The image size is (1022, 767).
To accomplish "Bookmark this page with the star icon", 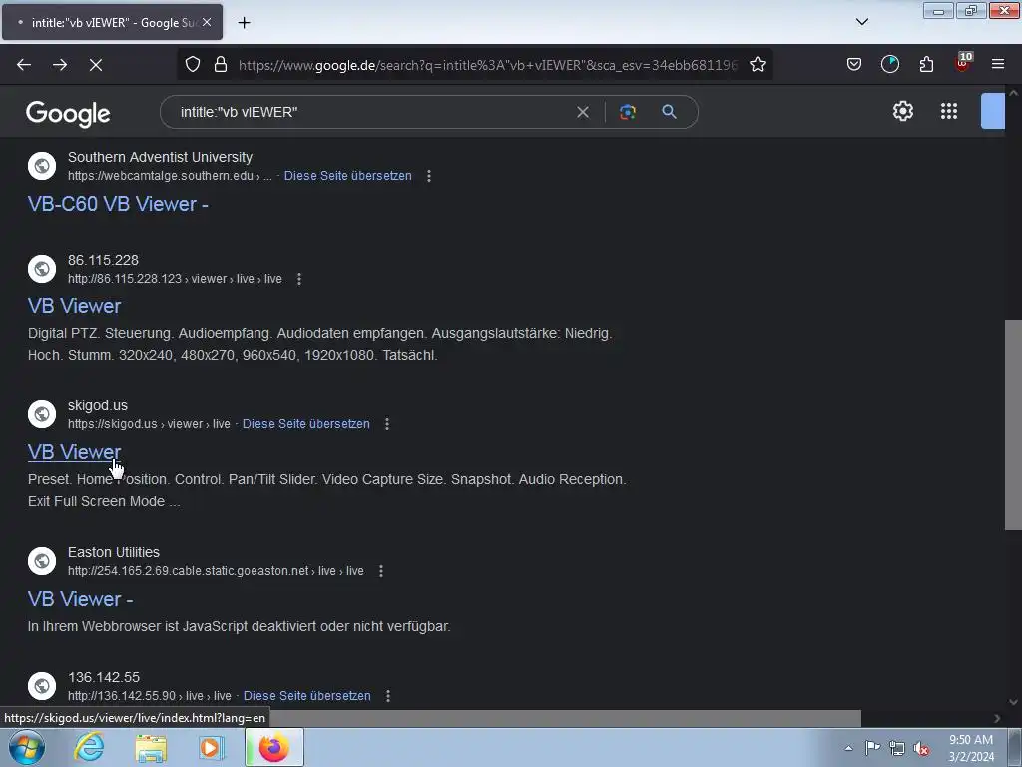I will point(757,65).
